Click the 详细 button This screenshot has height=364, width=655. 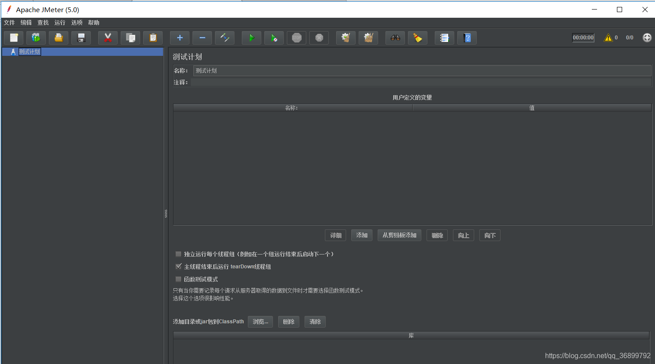[x=335, y=235]
